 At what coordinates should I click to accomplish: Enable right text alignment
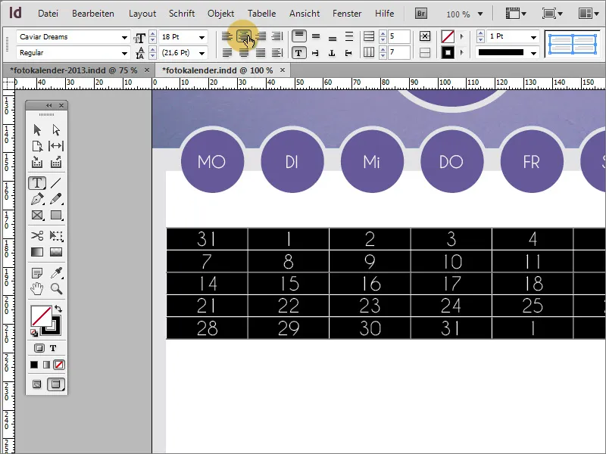[261, 36]
